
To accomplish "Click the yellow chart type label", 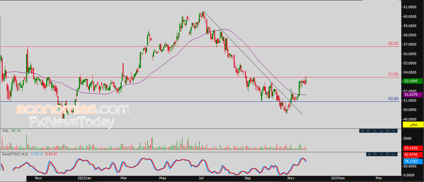I will [413, 124].
